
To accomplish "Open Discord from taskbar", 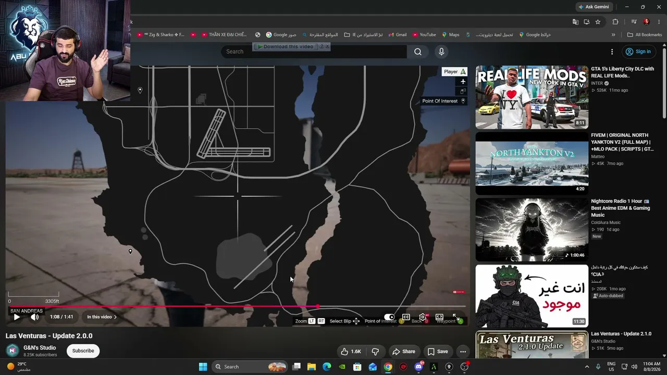I will coord(418,367).
